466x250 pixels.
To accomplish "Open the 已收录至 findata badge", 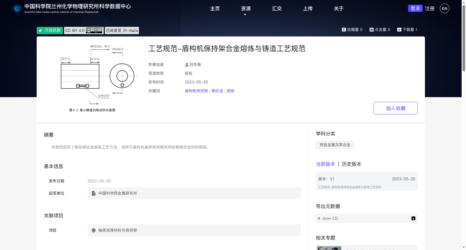I will pos(122,30).
